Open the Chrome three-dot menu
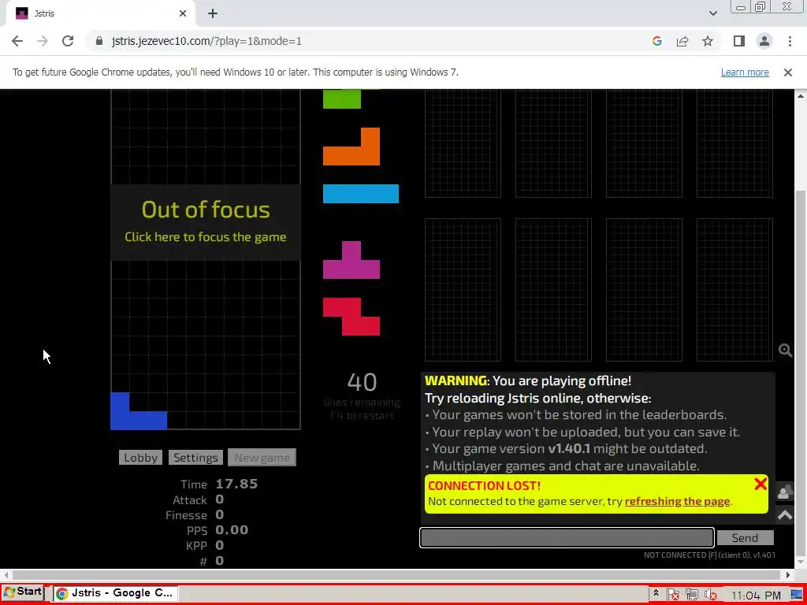This screenshot has height=605, width=807. 790,41
